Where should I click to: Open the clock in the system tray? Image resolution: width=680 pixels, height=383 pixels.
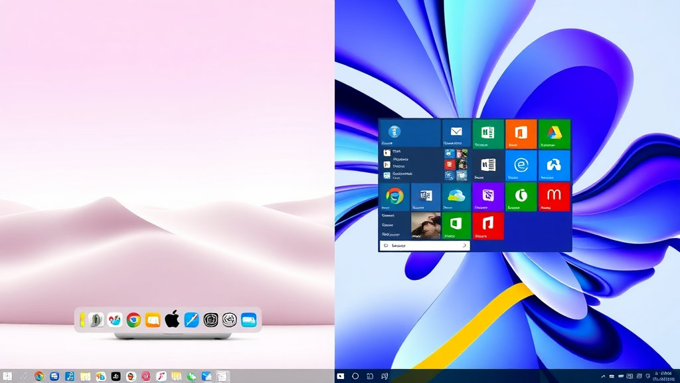(x=663, y=376)
